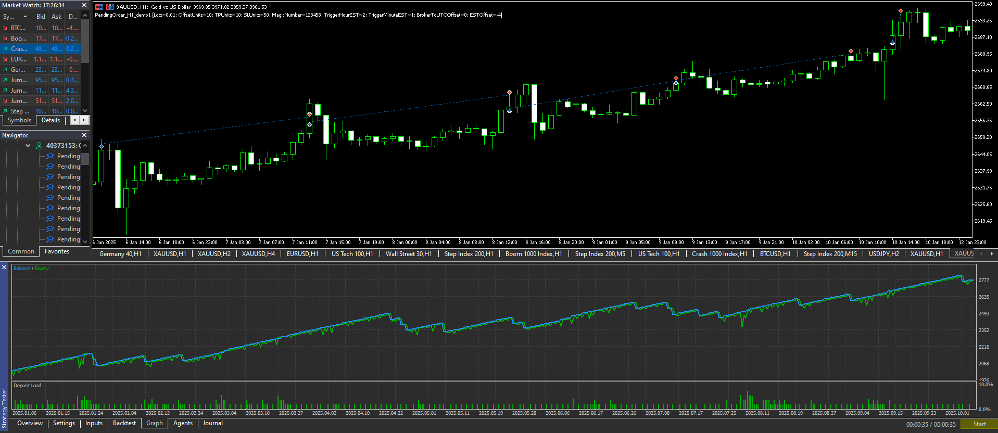Collapse the 40373153 account tree node
The width and height of the screenshot is (998, 433).
click(28, 146)
